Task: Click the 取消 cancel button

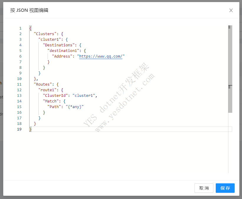Action: pos(204,188)
